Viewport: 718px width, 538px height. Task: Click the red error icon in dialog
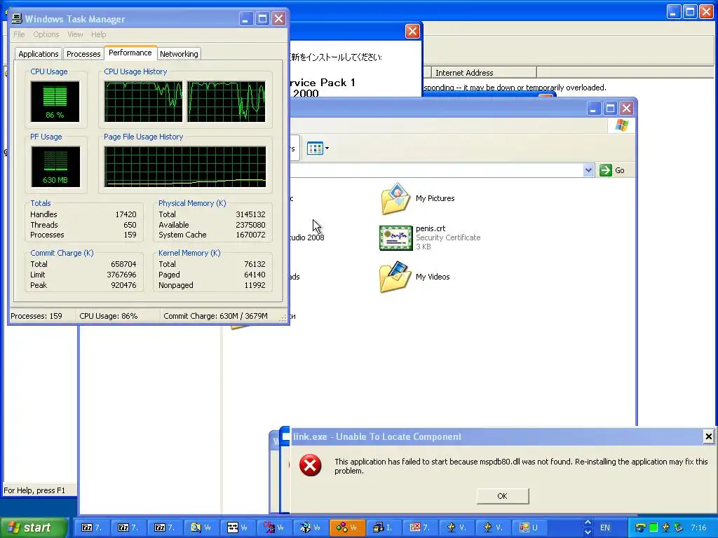[310, 465]
